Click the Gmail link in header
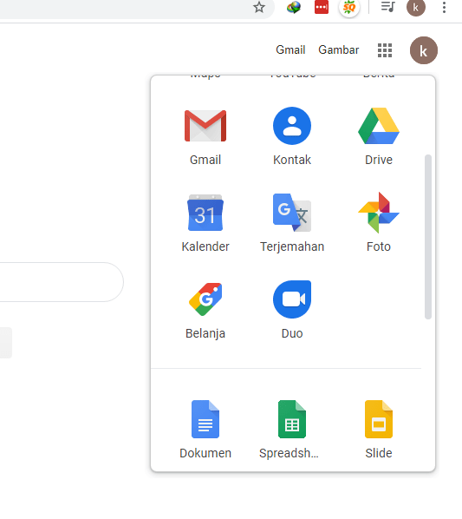462x519 pixels. coord(290,50)
